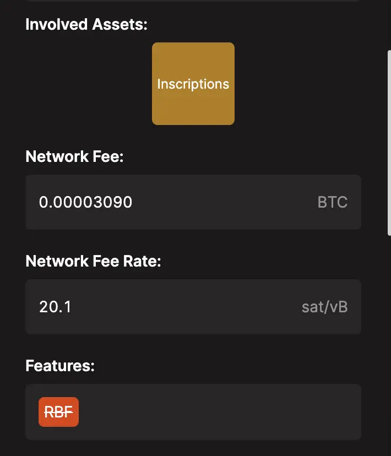Click empty space inside the Features box
Image resolution: width=391 pixels, height=456 pixels.
[x=220, y=412]
